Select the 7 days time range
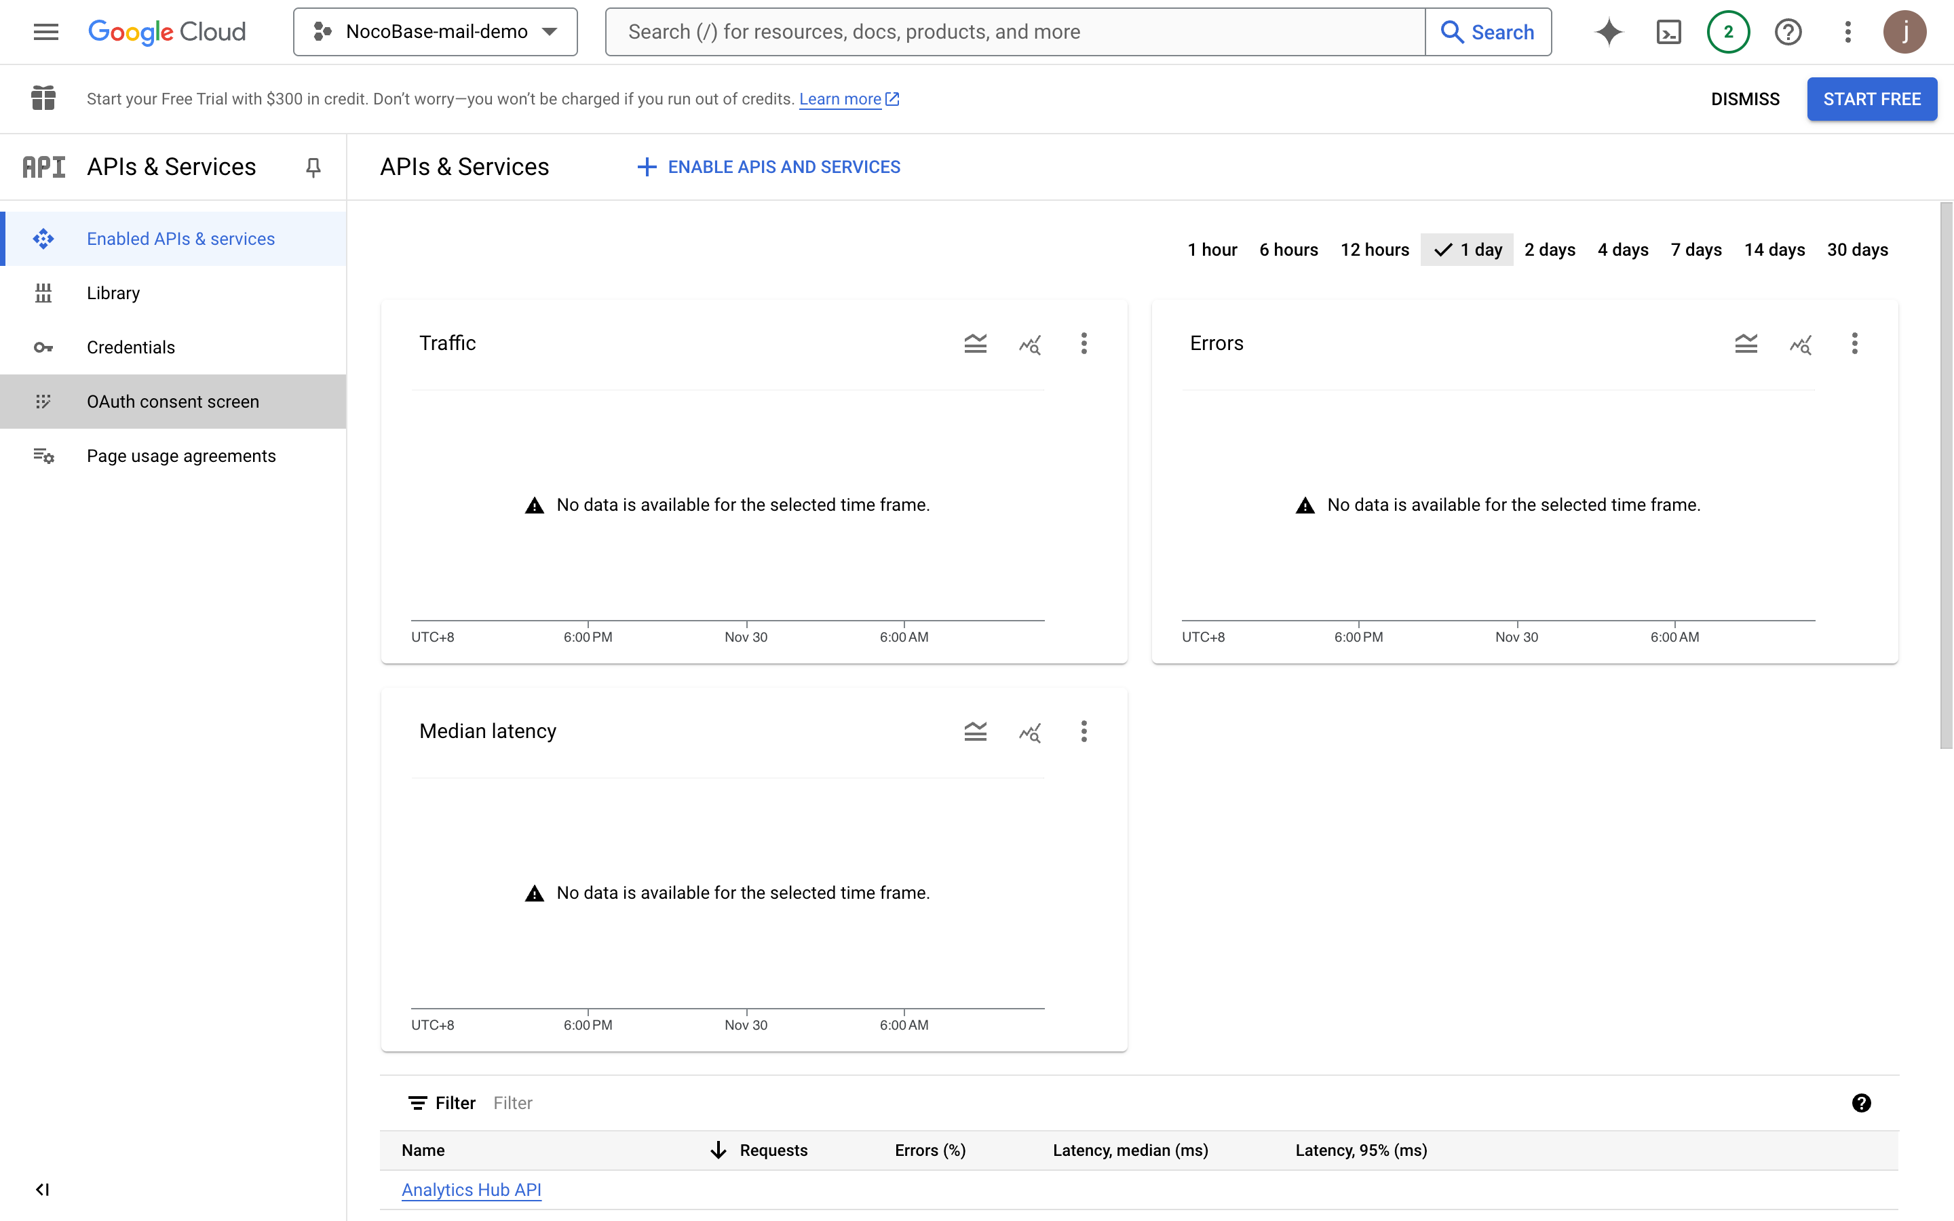This screenshot has height=1221, width=1954. 1696,250
